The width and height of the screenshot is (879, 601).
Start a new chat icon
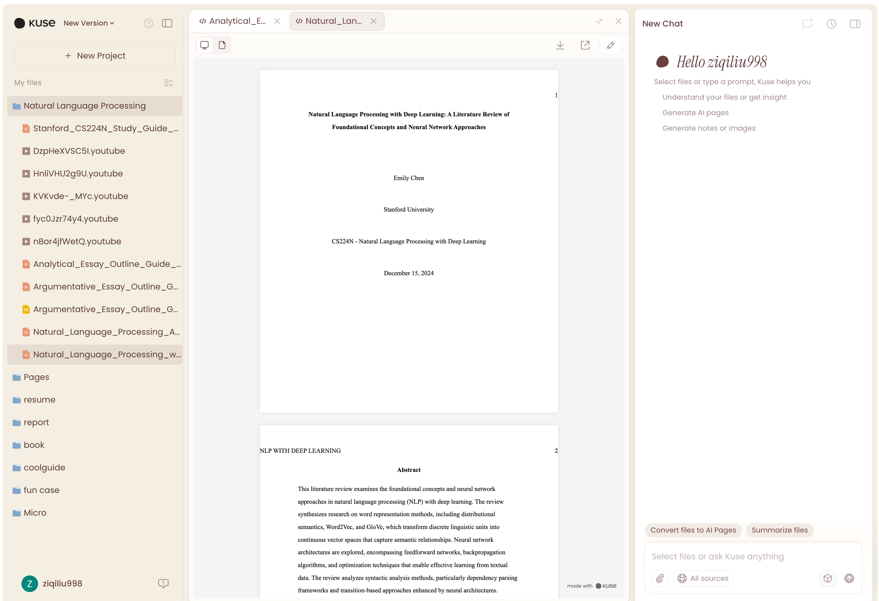pos(808,24)
